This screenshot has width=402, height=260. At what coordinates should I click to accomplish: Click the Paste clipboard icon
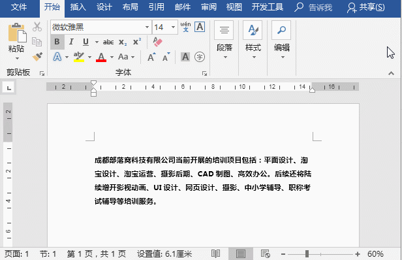coord(17,33)
